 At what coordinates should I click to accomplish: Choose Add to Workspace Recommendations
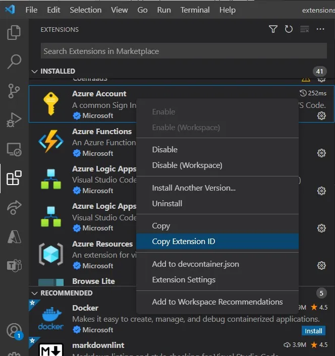coord(217,302)
